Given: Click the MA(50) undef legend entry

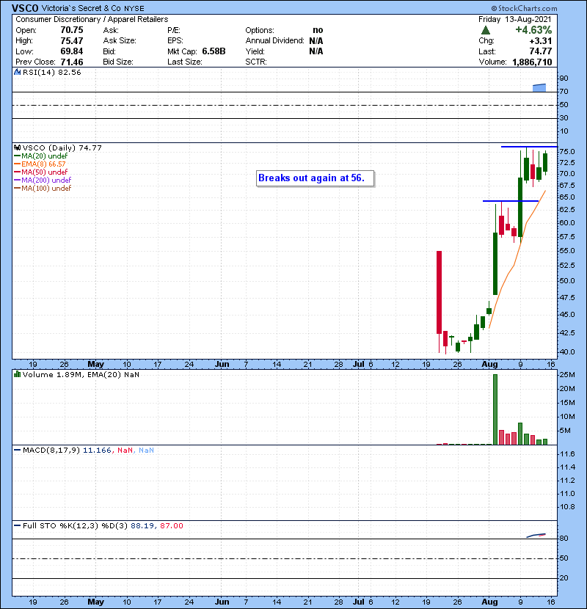Looking at the screenshot, I should point(41,172).
